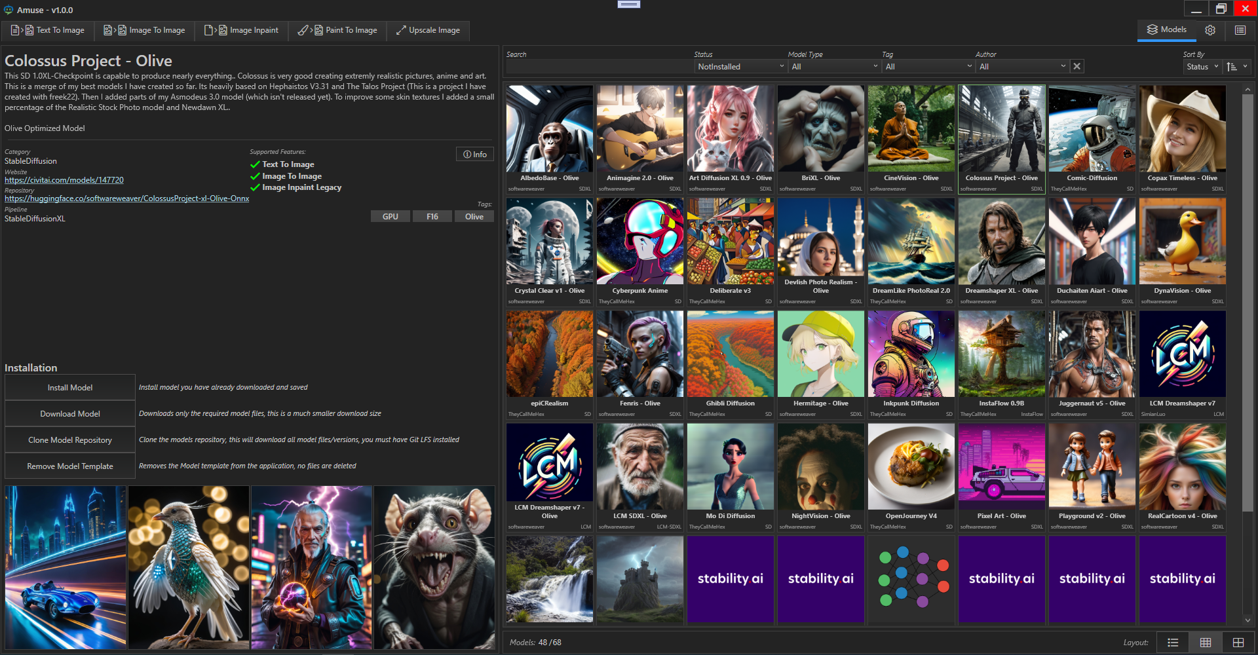Select the small grid layout icon

click(x=1205, y=643)
